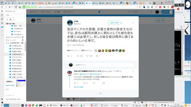The width and height of the screenshot is (191, 107).
Task: Add a new bookmark with plus button
Action: point(7,19)
